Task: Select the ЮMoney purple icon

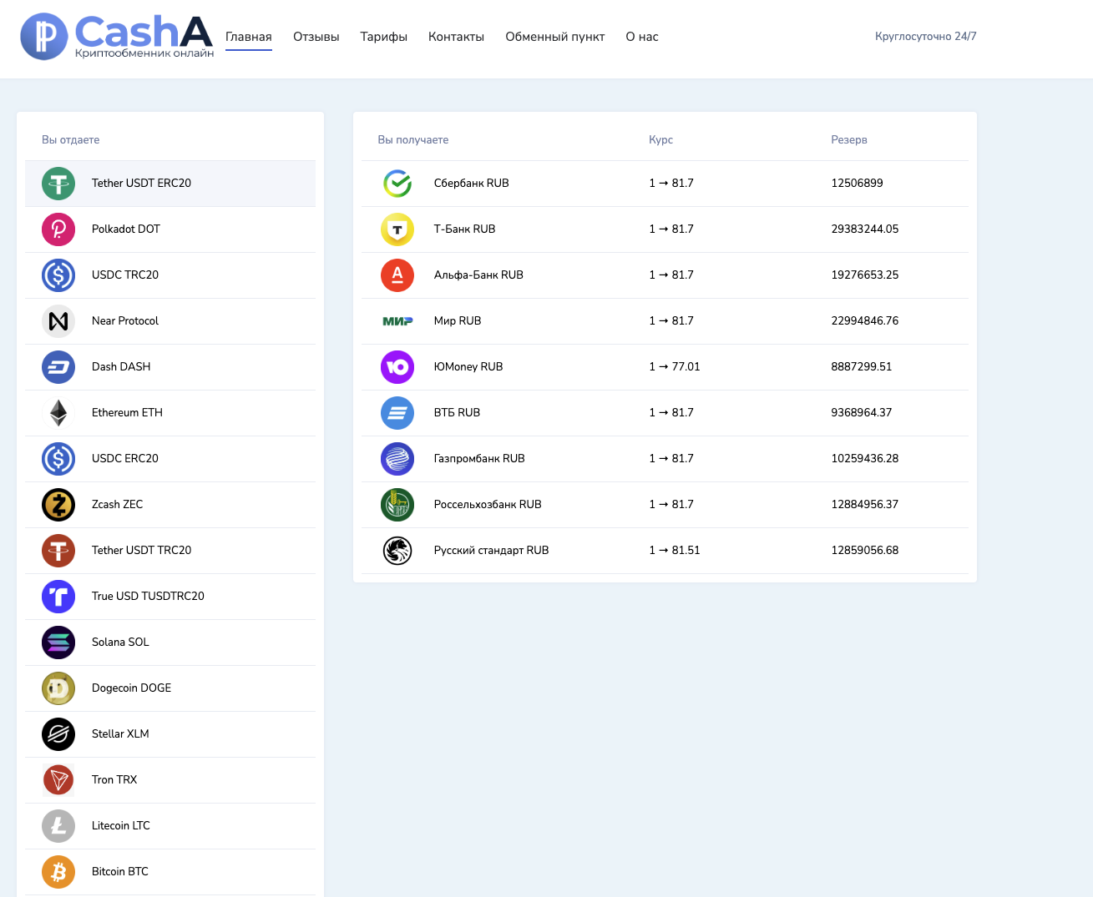Action: [397, 367]
